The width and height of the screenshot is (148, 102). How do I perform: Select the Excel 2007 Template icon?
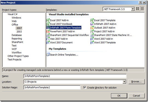click(x=92, y=20)
